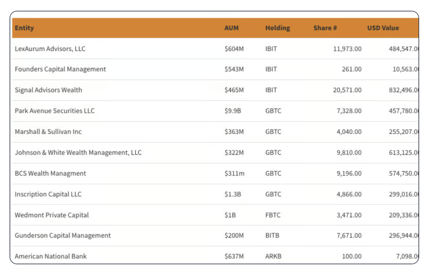This screenshot has height=278, width=444.
Task: Open the Inscription Capital LLC entry
Action: coord(48,194)
